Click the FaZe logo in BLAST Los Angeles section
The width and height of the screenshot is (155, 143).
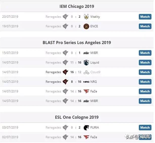(x=86, y=91)
